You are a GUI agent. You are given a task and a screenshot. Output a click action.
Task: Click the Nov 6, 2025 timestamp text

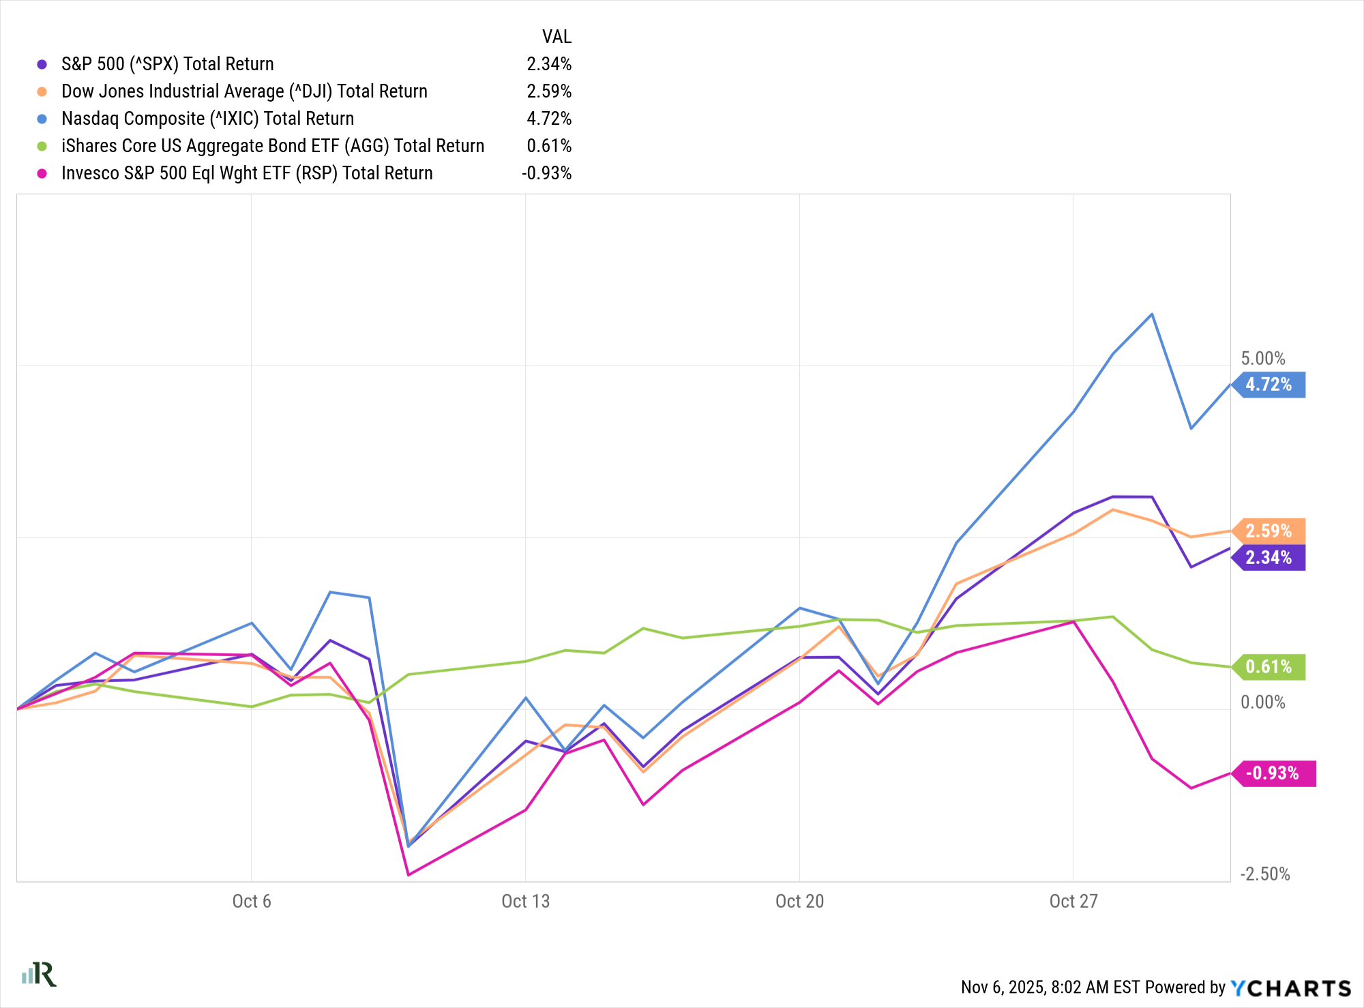(1050, 988)
